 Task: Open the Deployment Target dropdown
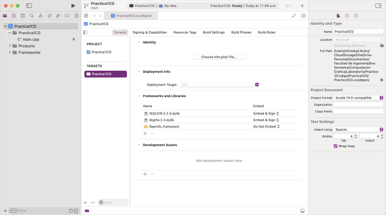(257, 85)
